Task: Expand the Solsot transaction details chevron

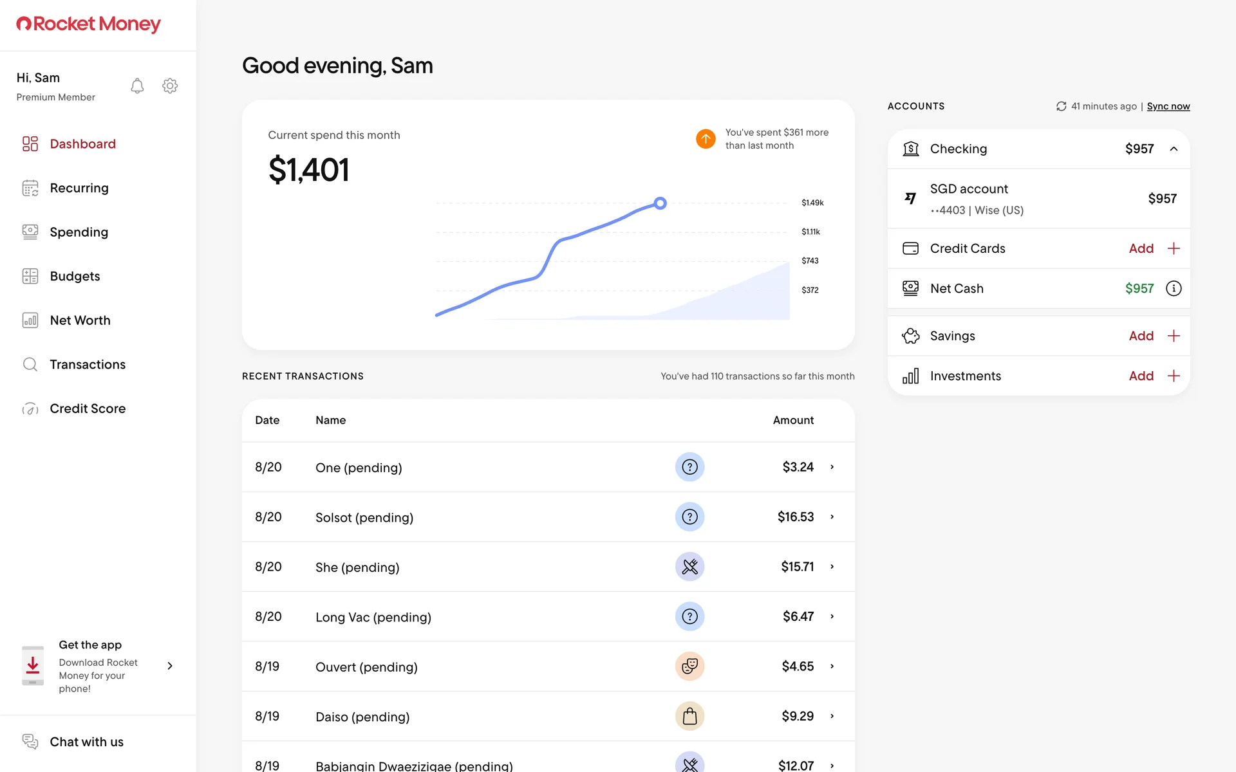Action: pyautogui.click(x=832, y=517)
